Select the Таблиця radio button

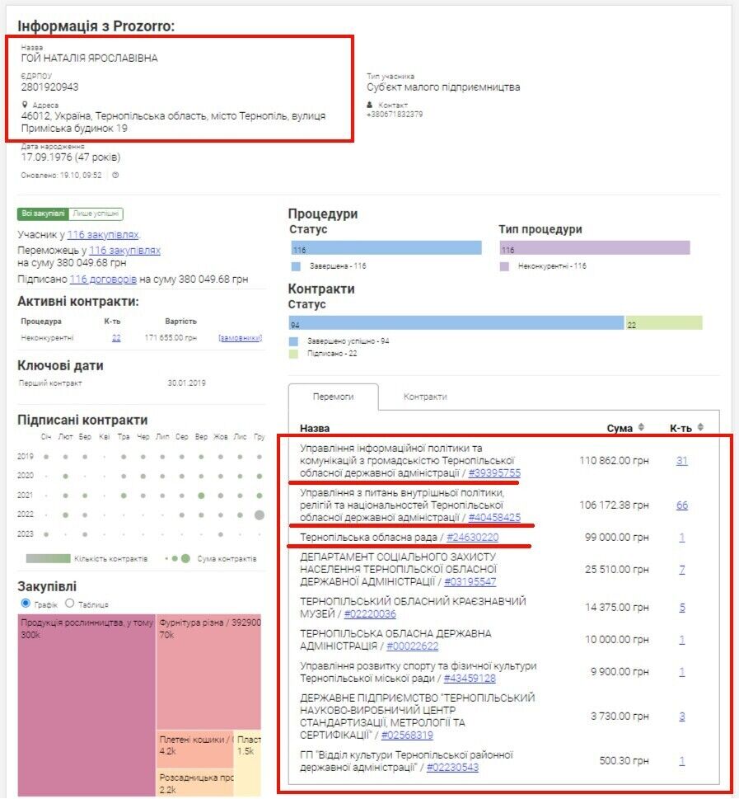pos(70,604)
